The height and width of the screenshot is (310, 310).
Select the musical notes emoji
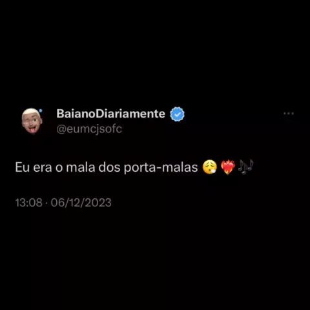tap(245, 167)
